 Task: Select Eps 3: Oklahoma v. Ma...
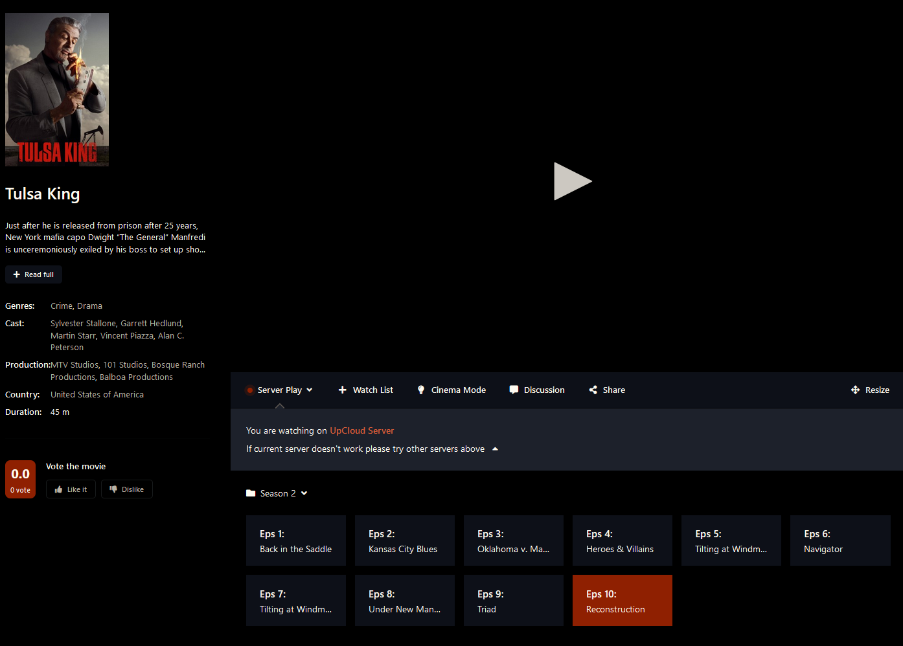tap(514, 540)
